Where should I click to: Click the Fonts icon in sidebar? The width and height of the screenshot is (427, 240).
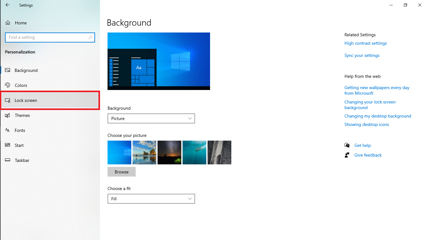point(8,130)
